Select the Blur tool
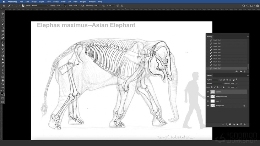 [2, 59]
